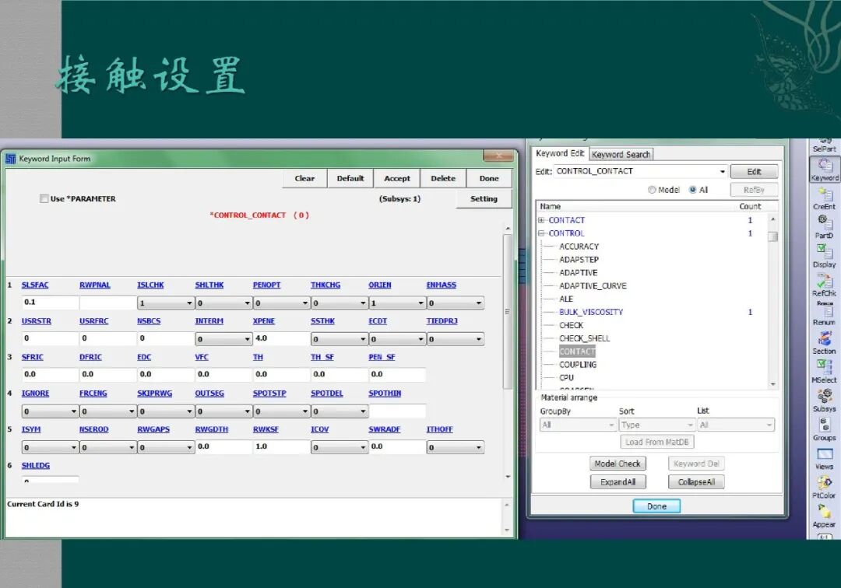Open the Views tool icon
Screen dimensions: 841x588
824,458
